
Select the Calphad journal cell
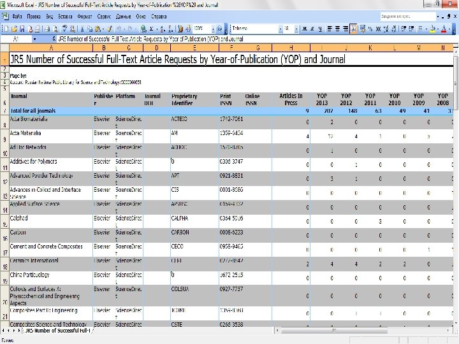pos(51,222)
